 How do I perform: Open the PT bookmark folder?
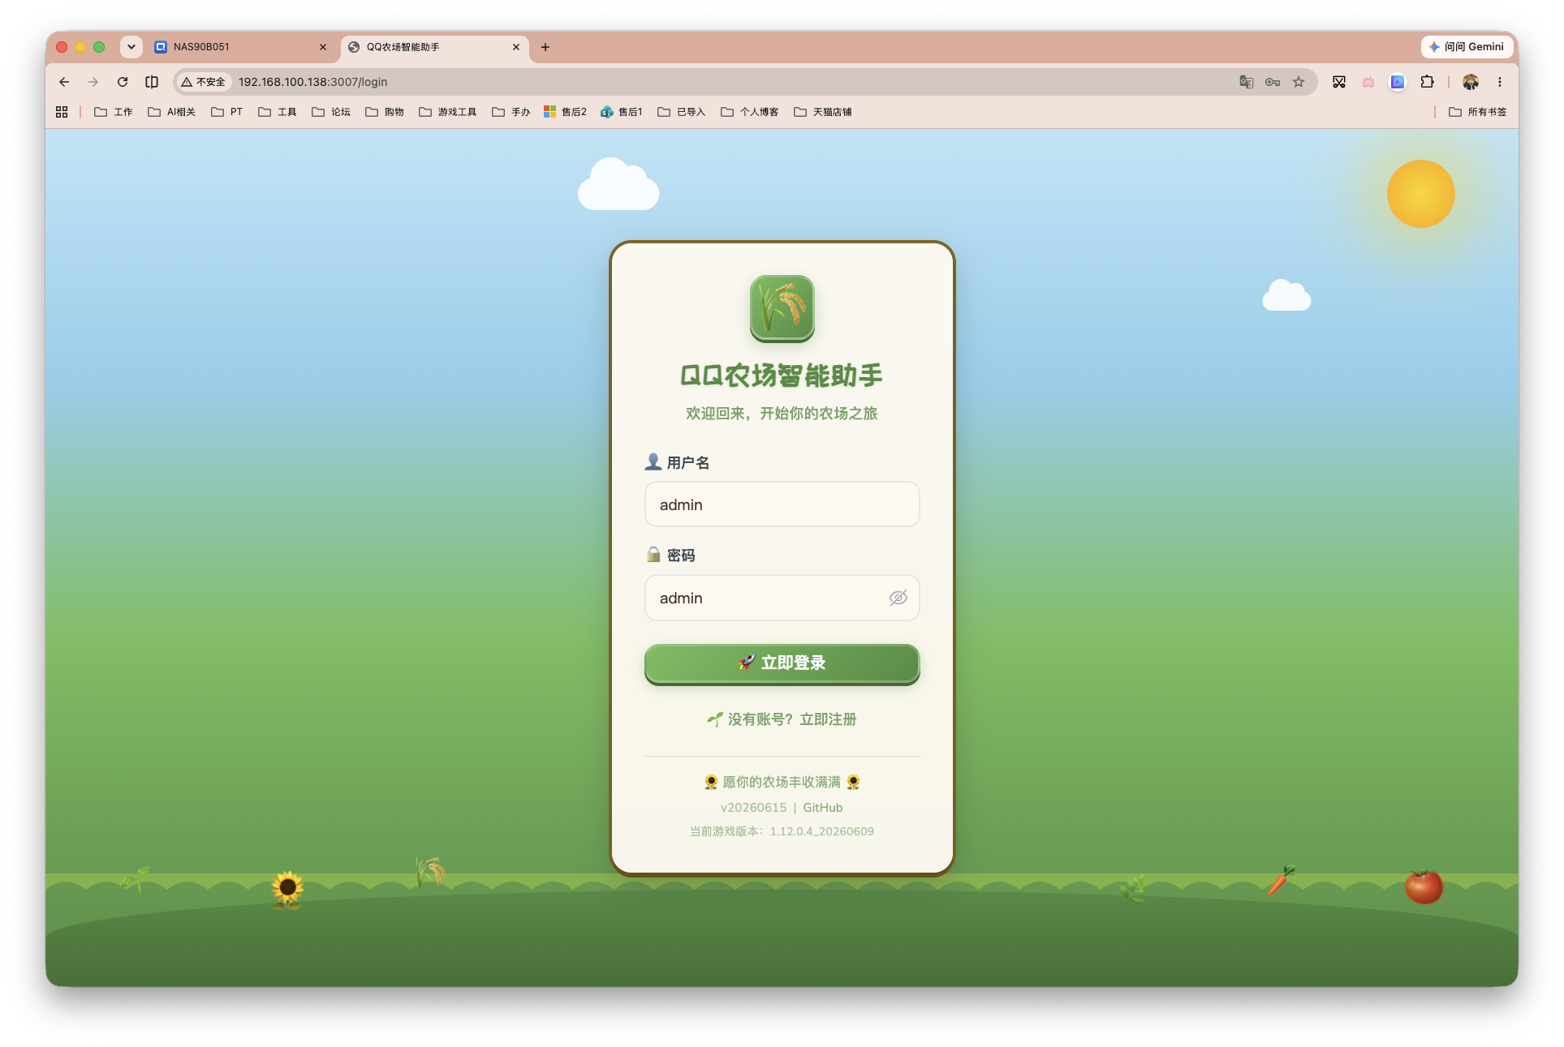[227, 112]
